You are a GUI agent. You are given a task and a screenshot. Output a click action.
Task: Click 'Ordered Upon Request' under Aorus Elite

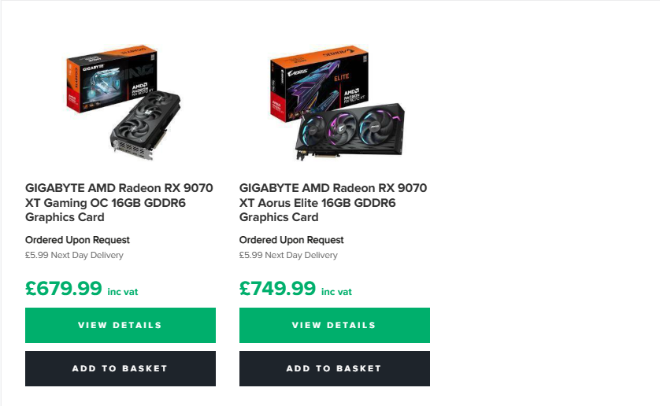[x=291, y=240]
